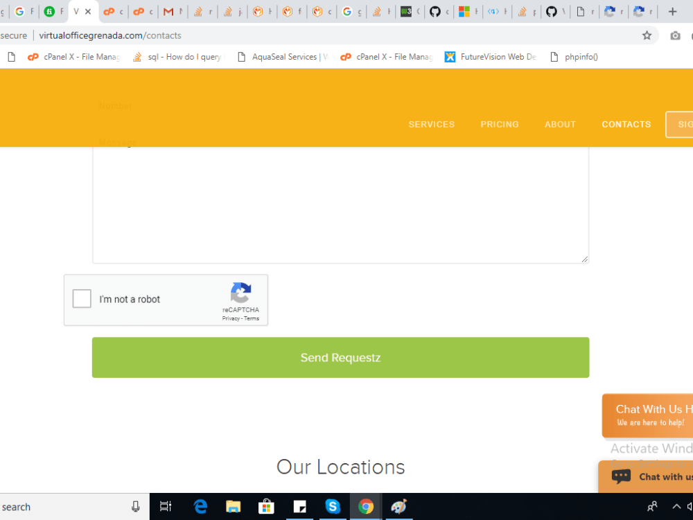The width and height of the screenshot is (693, 520).
Task: Click the camera icon beside the address bar
Action: [675, 36]
